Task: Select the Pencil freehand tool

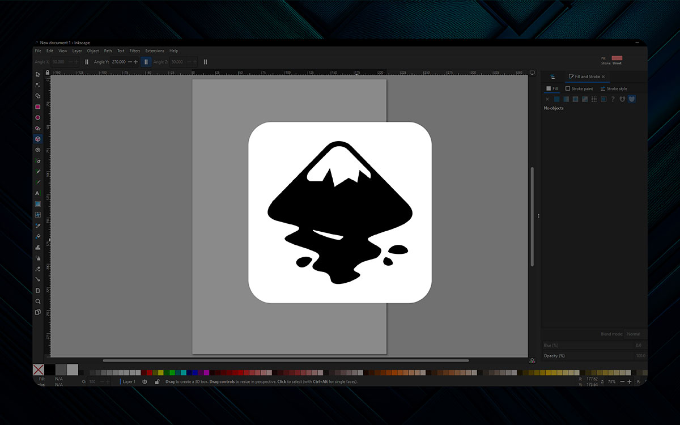Action: (x=38, y=172)
